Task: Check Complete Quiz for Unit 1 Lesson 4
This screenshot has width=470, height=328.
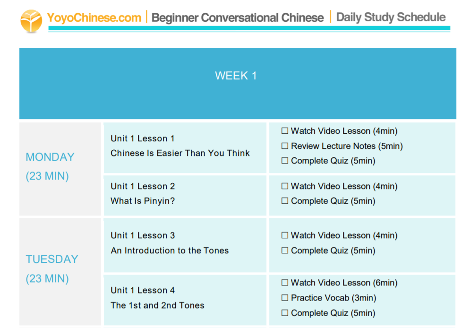Action: point(285,313)
